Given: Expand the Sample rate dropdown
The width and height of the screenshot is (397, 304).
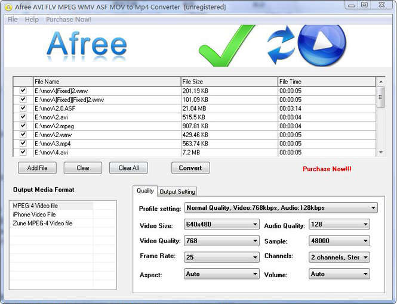Looking at the screenshot, I should [339, 241].
